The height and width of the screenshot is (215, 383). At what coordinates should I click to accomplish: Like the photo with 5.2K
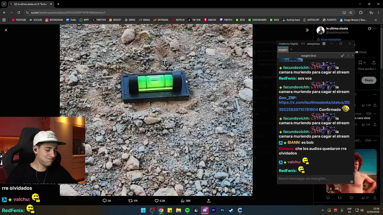[160, 201]
